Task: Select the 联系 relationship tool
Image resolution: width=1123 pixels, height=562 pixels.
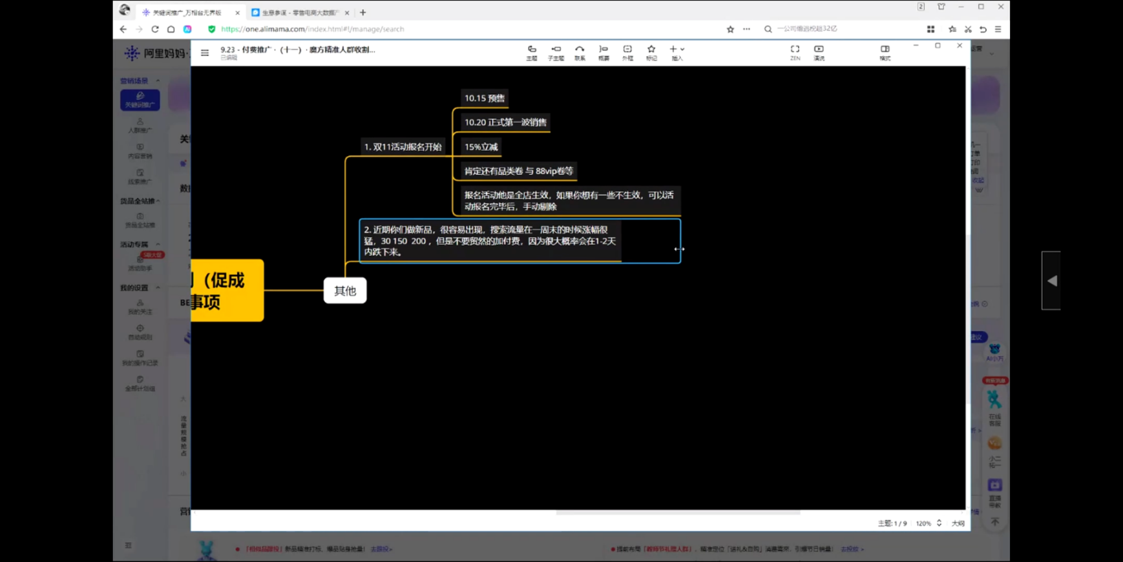Action: [x=580, y=52]
